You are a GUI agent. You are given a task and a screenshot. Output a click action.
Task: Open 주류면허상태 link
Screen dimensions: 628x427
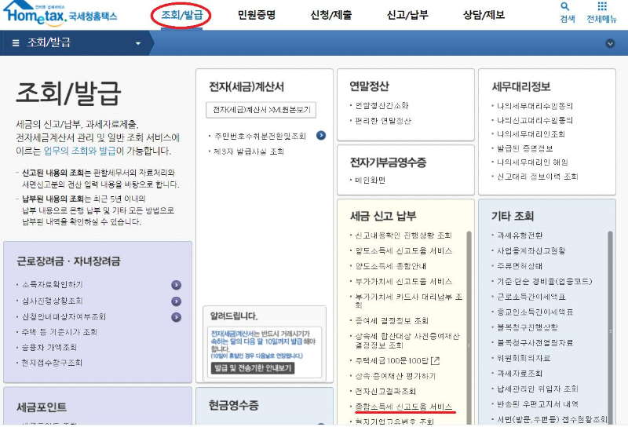point(520,266)
